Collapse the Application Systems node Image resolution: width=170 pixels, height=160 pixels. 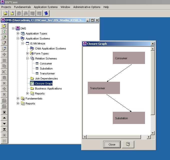tap(18, 38)
